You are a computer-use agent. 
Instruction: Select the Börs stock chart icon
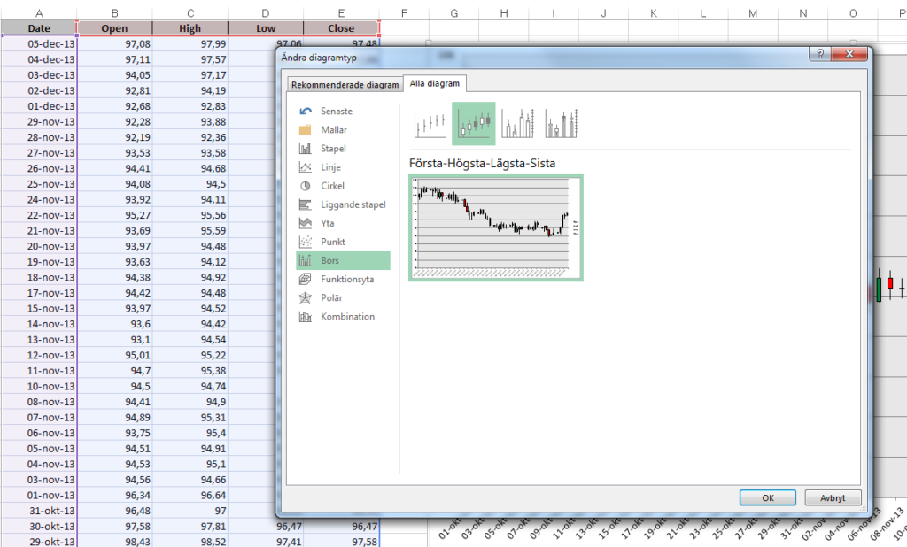coord(306,261)
